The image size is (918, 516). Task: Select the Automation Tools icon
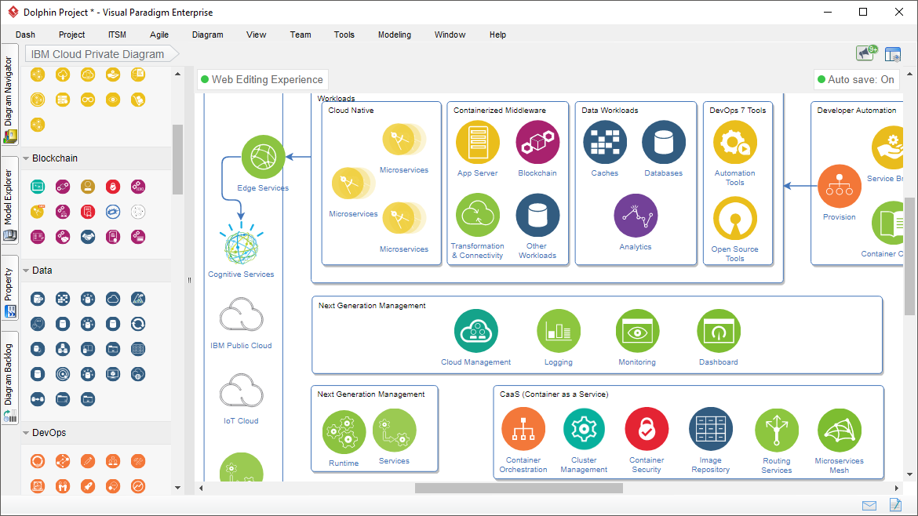(x=734, y=142)
